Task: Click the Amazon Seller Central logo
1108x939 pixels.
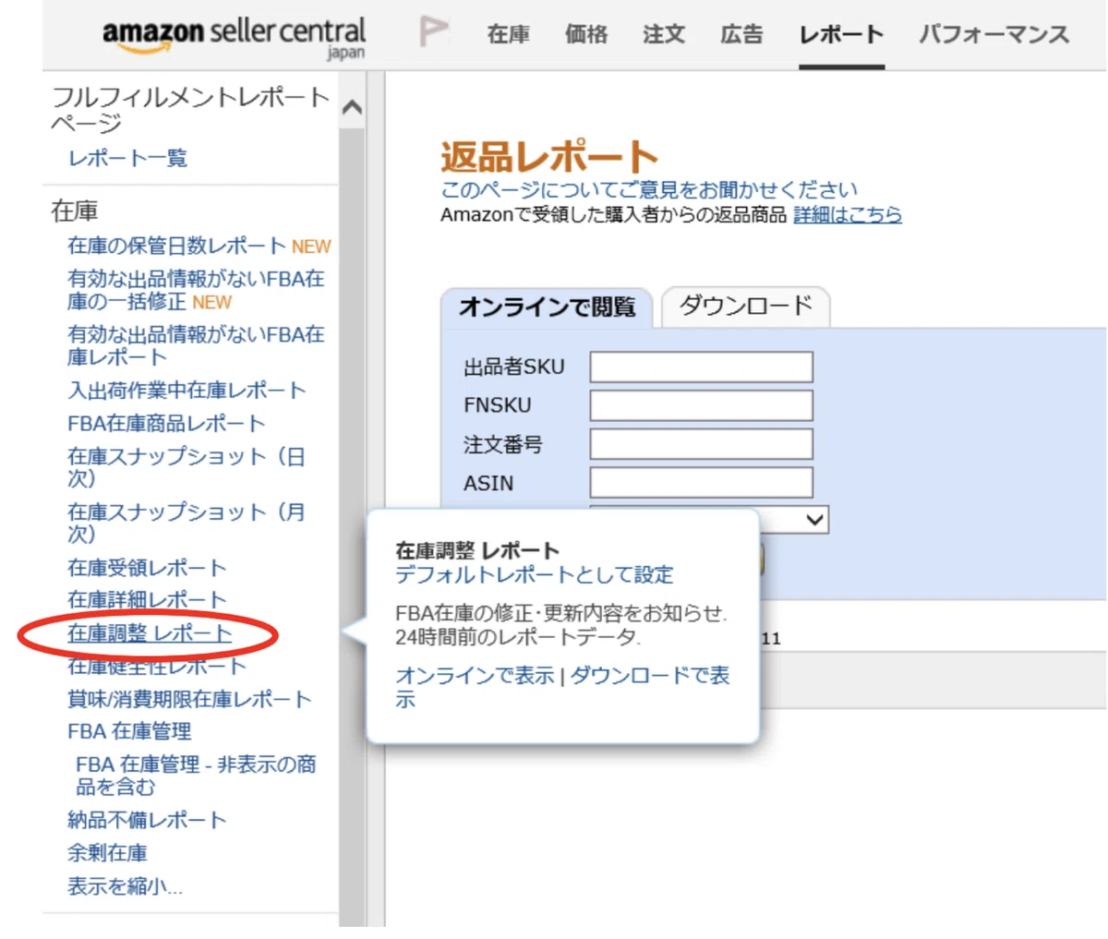Action: point(234,38)
